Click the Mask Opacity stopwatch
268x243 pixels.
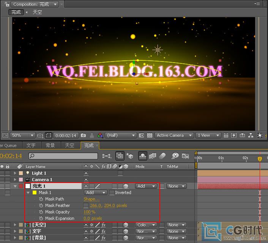(41, 212)
